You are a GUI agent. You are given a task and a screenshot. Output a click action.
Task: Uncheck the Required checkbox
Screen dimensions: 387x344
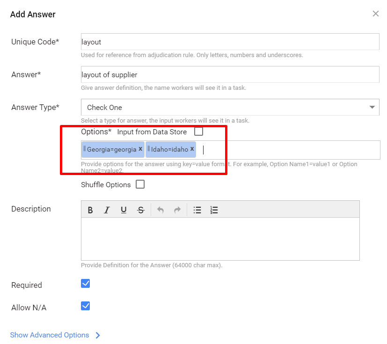[x=85, y=284]
